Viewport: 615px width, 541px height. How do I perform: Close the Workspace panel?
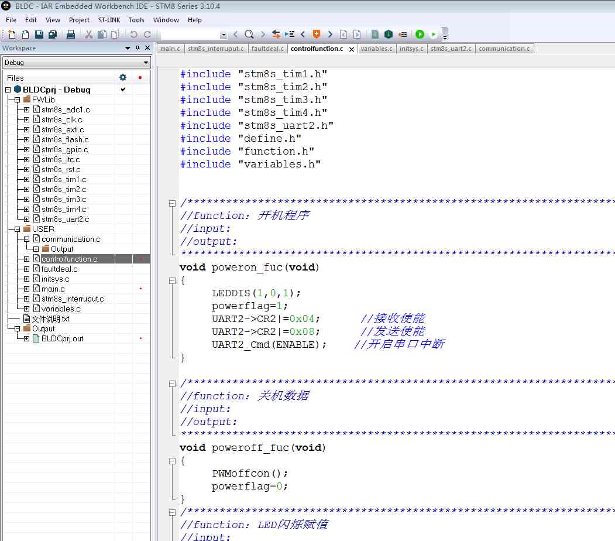(x=147, y=48)
